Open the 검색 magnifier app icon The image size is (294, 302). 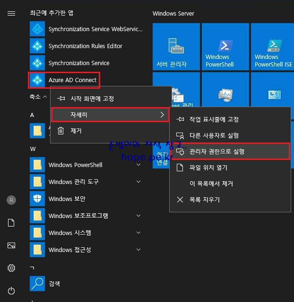pos(37,284)
